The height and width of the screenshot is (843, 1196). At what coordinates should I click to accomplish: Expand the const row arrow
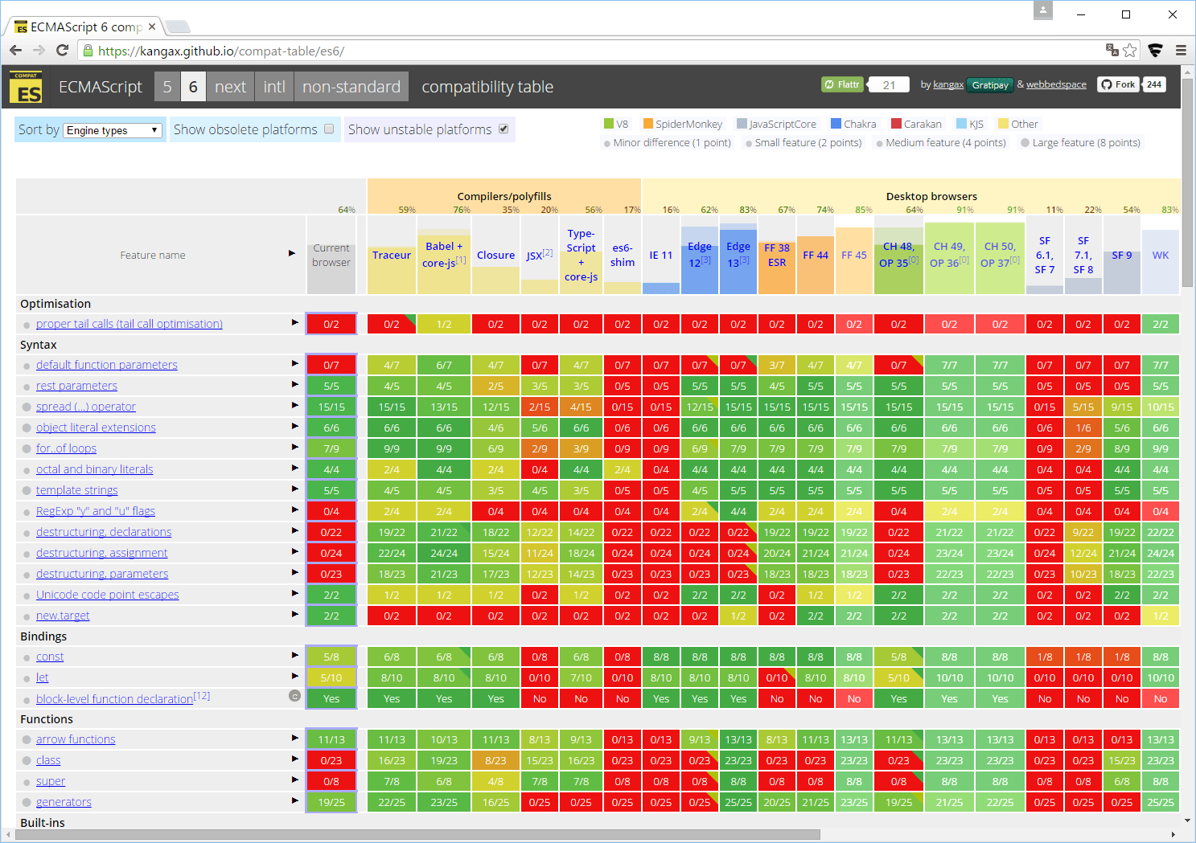pos(294,655)
